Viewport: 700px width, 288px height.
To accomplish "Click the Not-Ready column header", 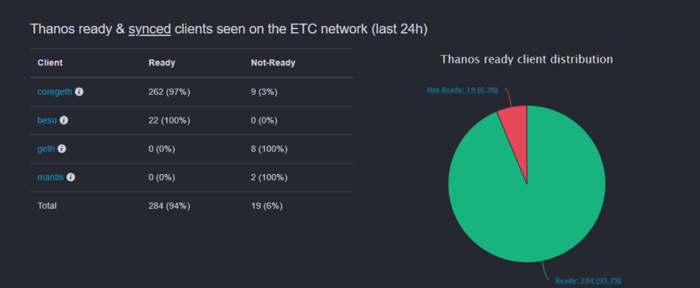I will 273,63.
